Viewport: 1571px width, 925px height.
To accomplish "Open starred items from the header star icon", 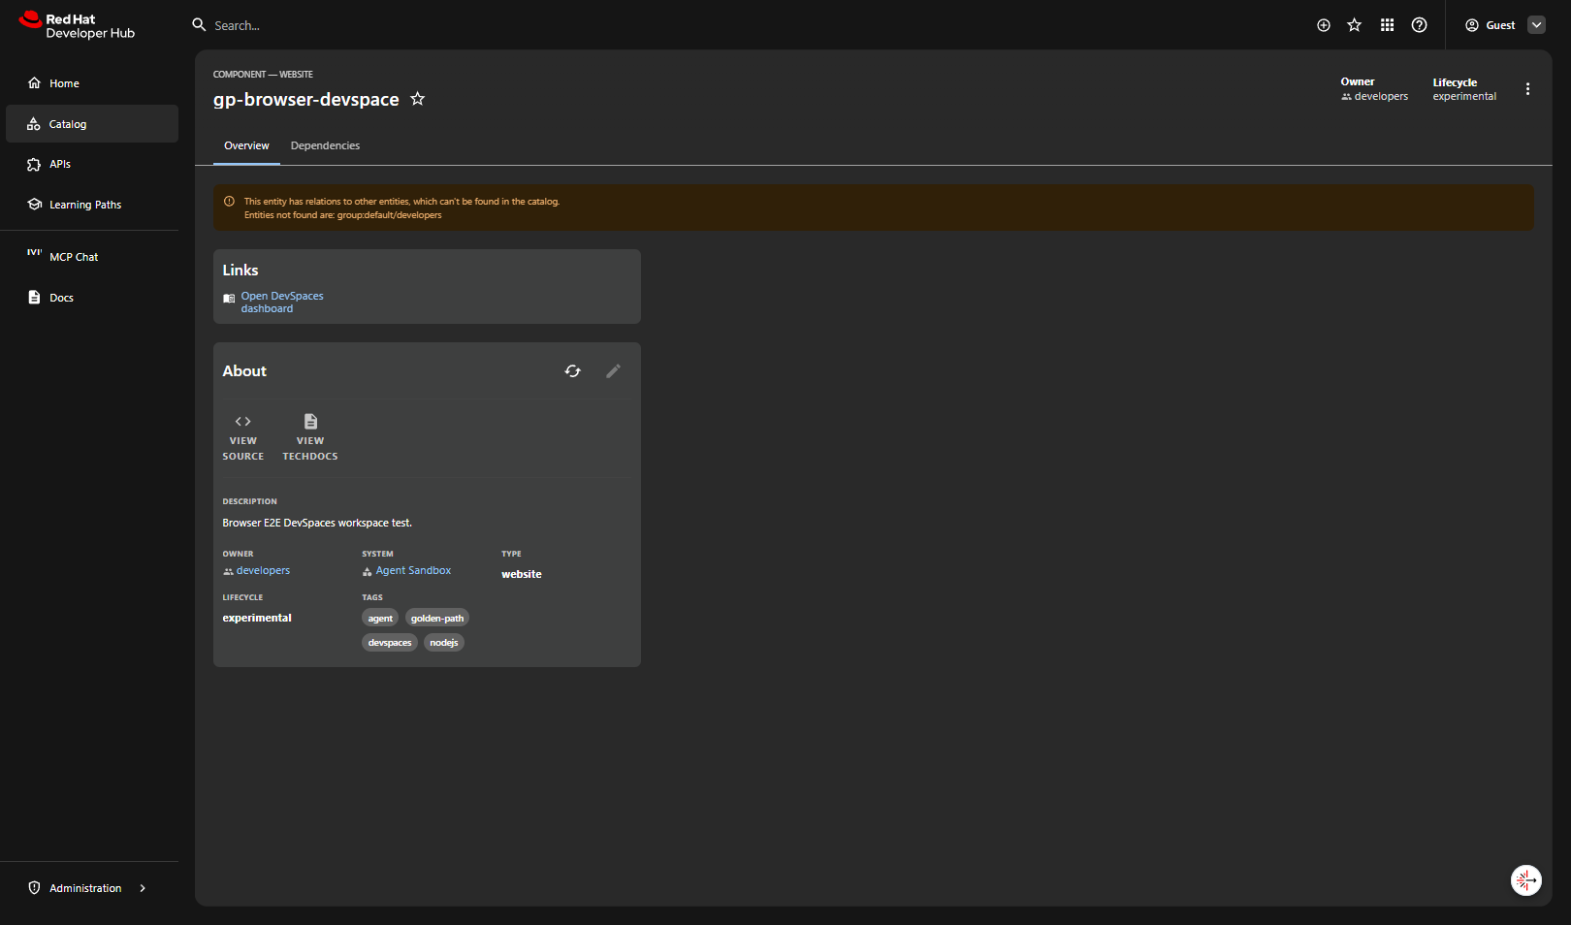I will pos(1355,25).
